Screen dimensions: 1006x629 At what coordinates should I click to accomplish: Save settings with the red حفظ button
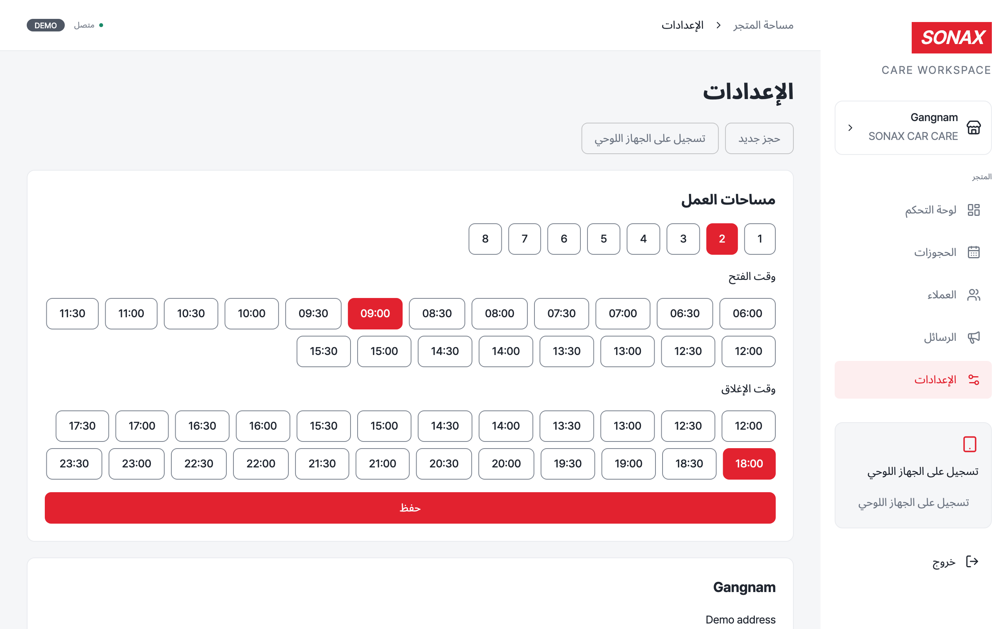tap(410, 508)
